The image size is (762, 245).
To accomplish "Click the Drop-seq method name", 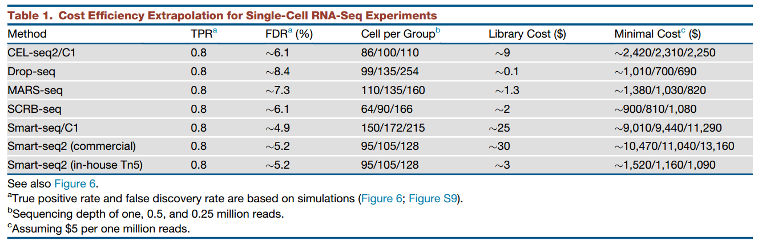I will [31, 72].
